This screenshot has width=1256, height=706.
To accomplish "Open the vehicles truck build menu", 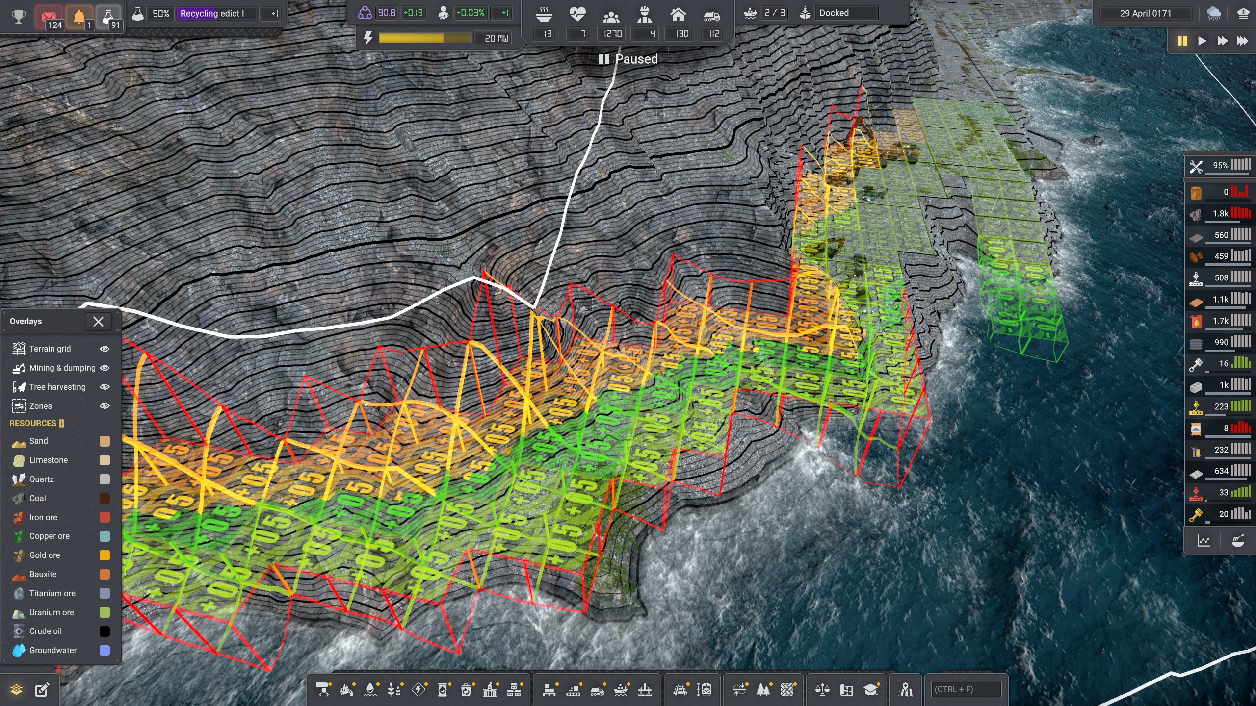I will click(x=597, y=690).
